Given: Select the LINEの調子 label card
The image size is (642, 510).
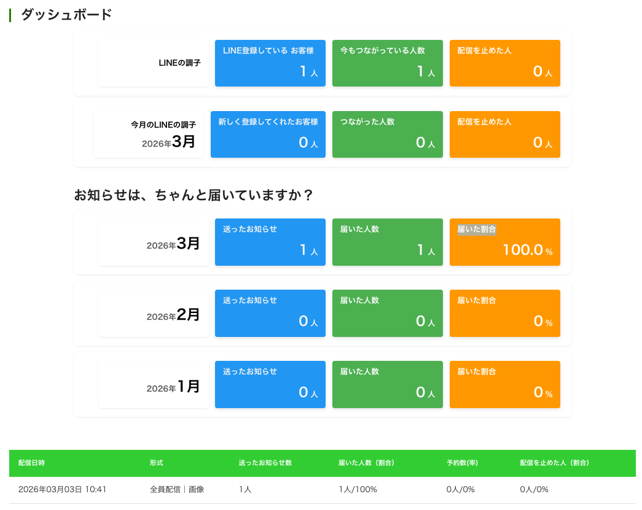Looking at the screenshot, I should pyautogui.click(x=154, y=63).
